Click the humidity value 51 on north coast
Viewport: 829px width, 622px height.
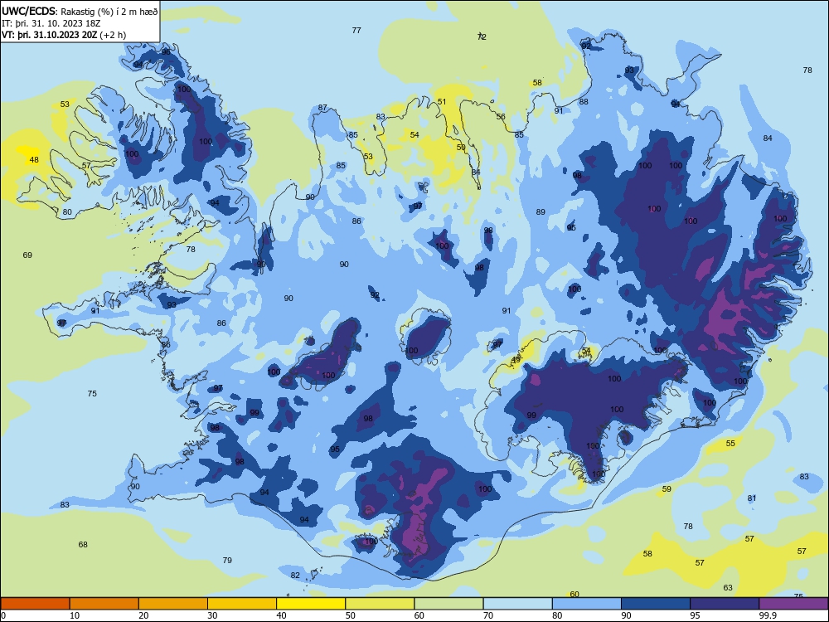tap(442, 101)
